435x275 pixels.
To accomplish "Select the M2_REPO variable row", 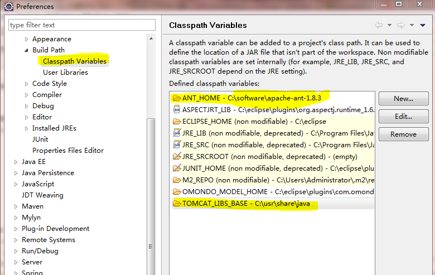I will click(x=273, y=180).
